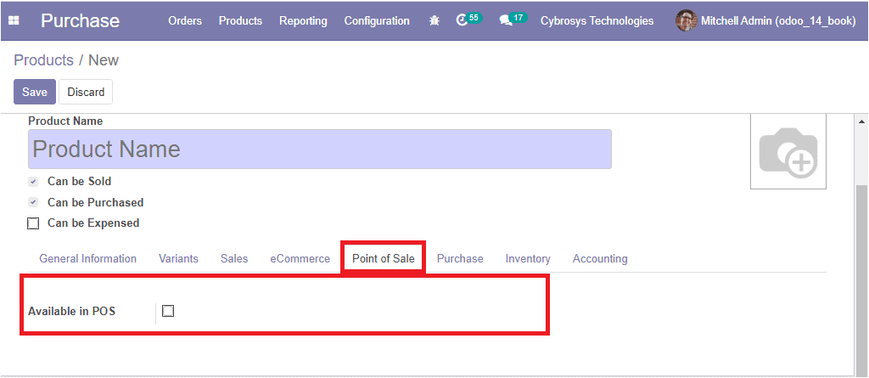Open the activities clock icon with 55 badge

click(468, 20)
